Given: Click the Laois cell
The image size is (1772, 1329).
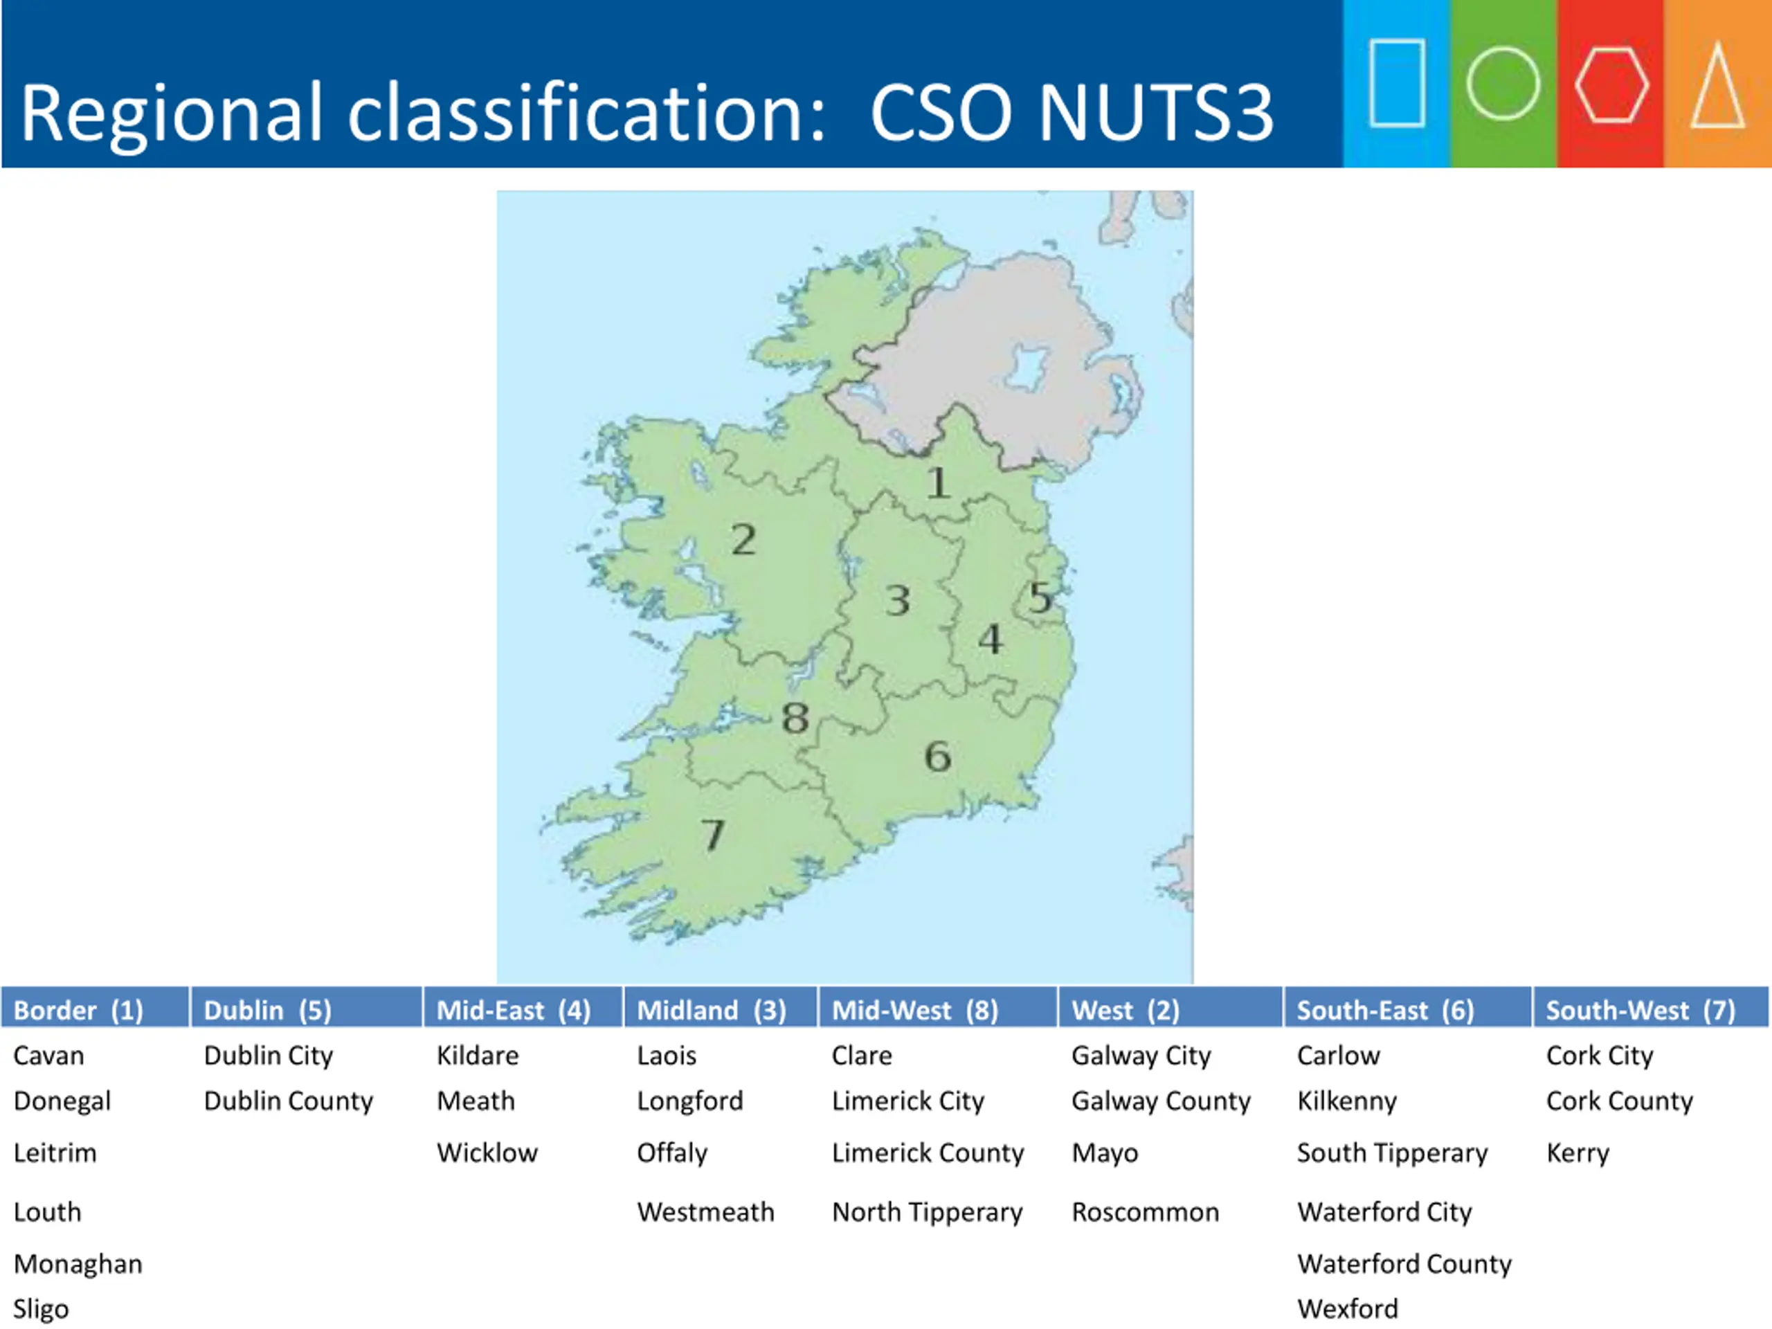Looking at the screenshot, I should pos(667,1055).
